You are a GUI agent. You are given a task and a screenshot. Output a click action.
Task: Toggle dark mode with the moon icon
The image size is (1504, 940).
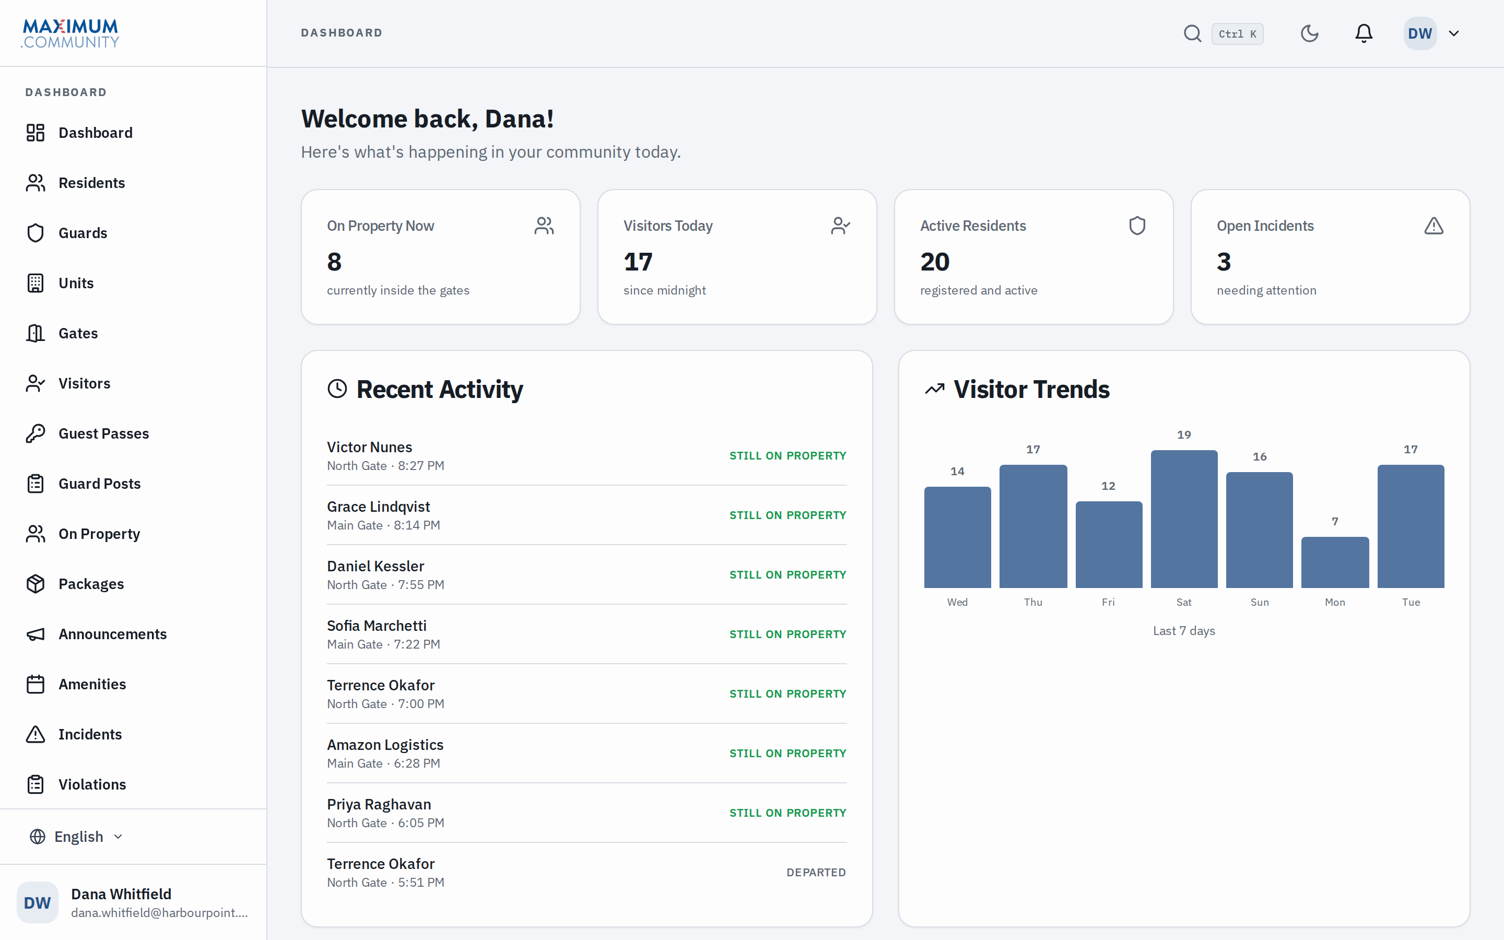pyautogui.click(x=1310, y=33)
